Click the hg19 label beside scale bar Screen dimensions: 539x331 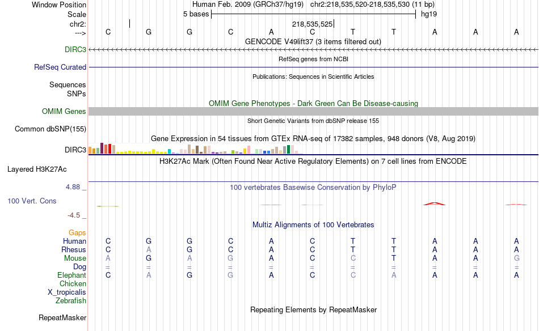pyautogui.click(x=429, y=14)
